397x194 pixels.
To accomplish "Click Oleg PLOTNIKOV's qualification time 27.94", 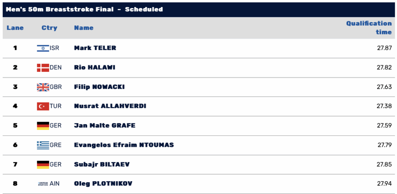I will pyautogui.click(x=384, y=184).
